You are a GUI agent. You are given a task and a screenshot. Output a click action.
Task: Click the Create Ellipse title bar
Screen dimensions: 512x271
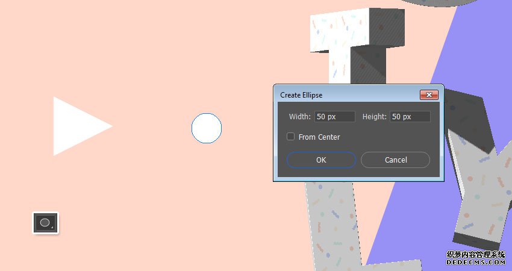click(x=348, y=95)
